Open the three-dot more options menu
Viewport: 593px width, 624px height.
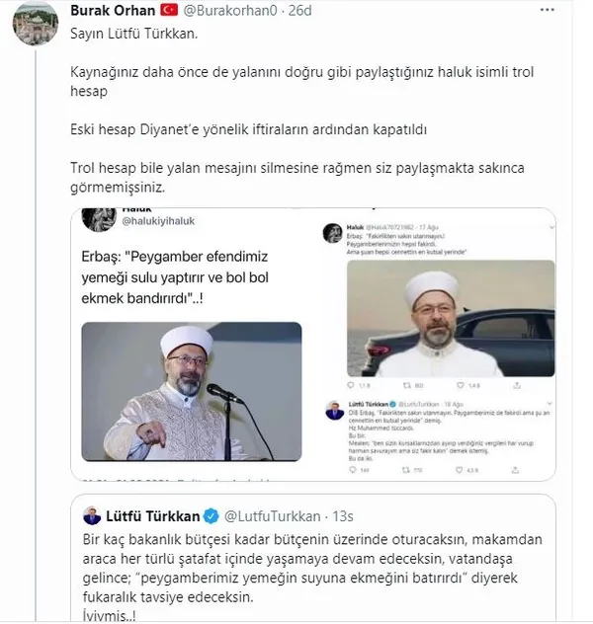click(x=548, y=10)
